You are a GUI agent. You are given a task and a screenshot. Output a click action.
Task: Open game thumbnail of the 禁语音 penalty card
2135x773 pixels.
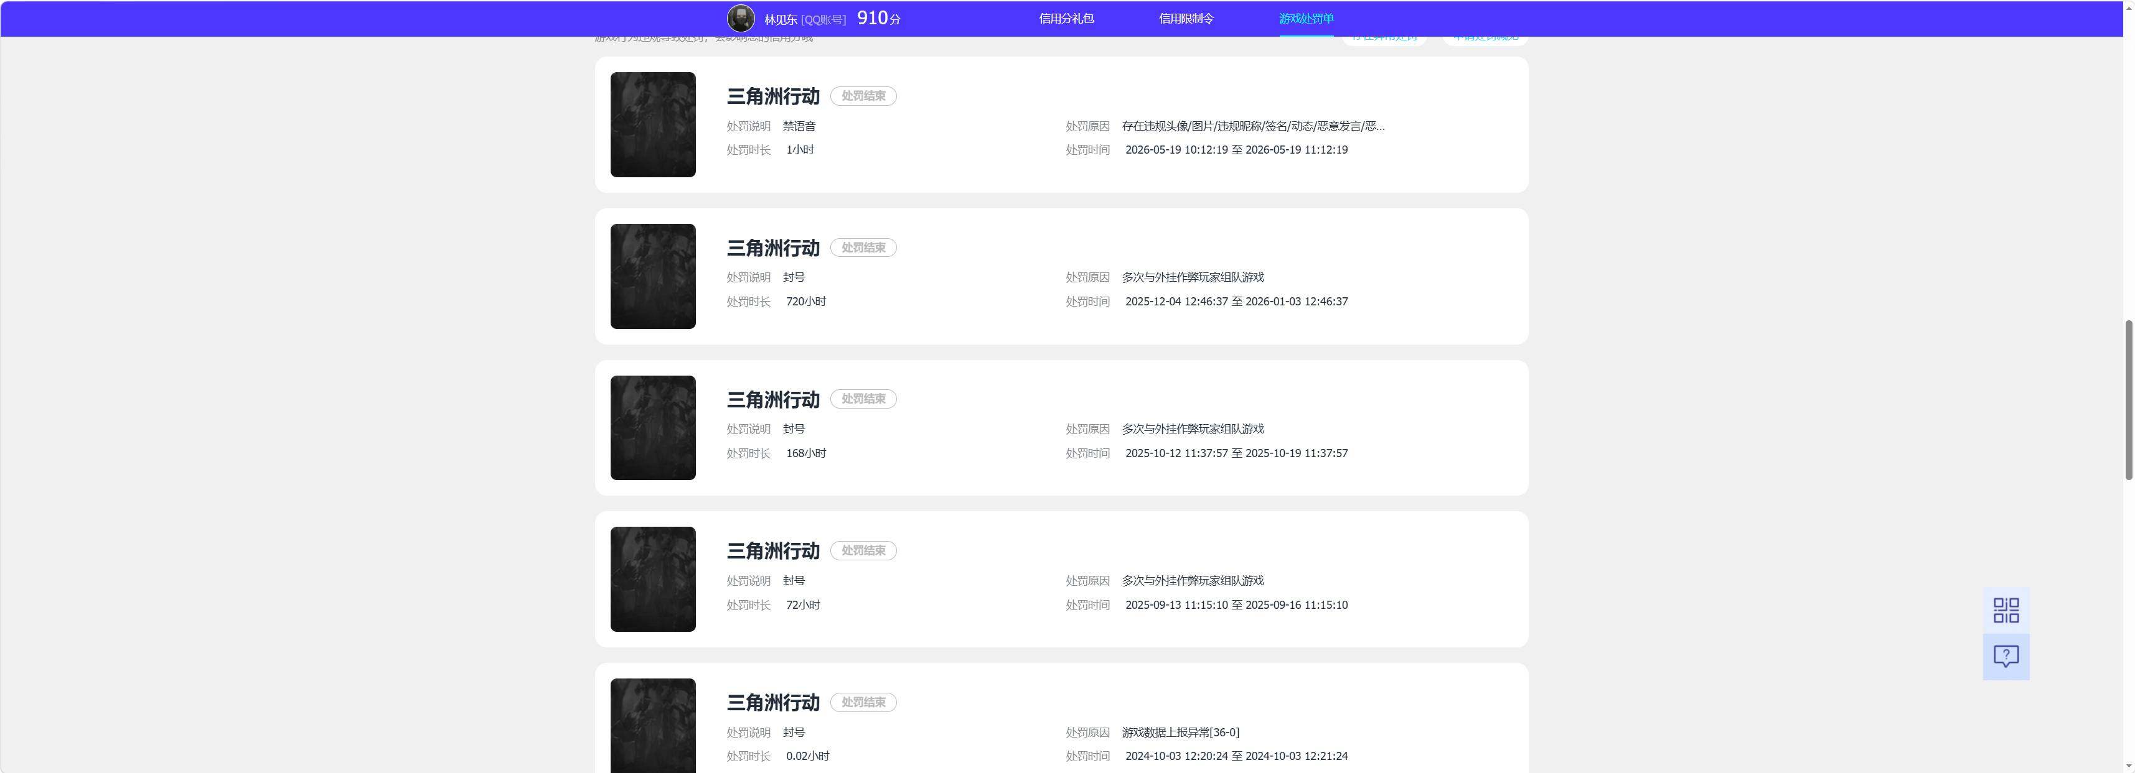click(653, 124)
